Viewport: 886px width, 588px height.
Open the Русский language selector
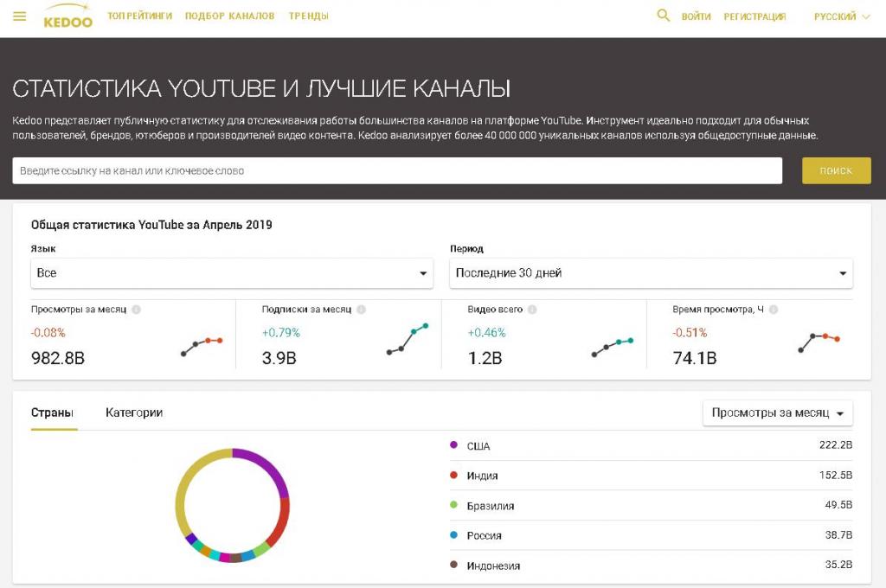[x=841, y=16]
